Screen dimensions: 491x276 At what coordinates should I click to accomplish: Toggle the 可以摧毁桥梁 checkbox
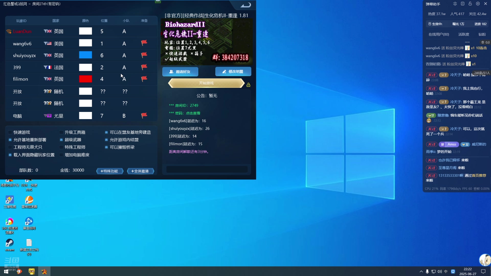[x=106, y=147]
